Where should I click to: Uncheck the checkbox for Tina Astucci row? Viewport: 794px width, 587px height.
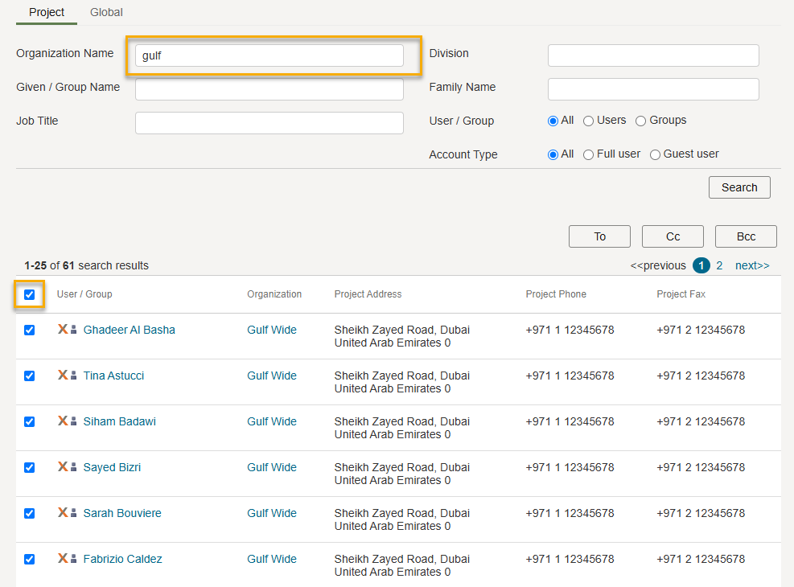coord(30,376)
